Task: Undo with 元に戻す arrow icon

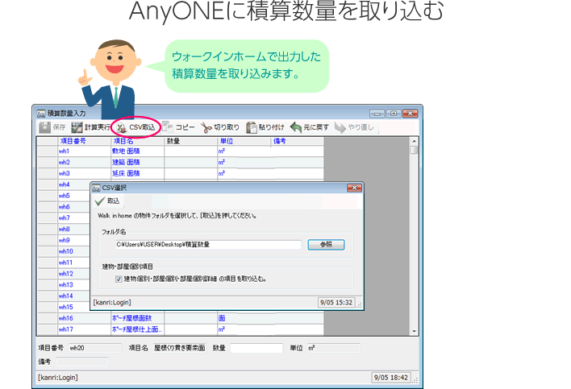Action: pos(296,127)
